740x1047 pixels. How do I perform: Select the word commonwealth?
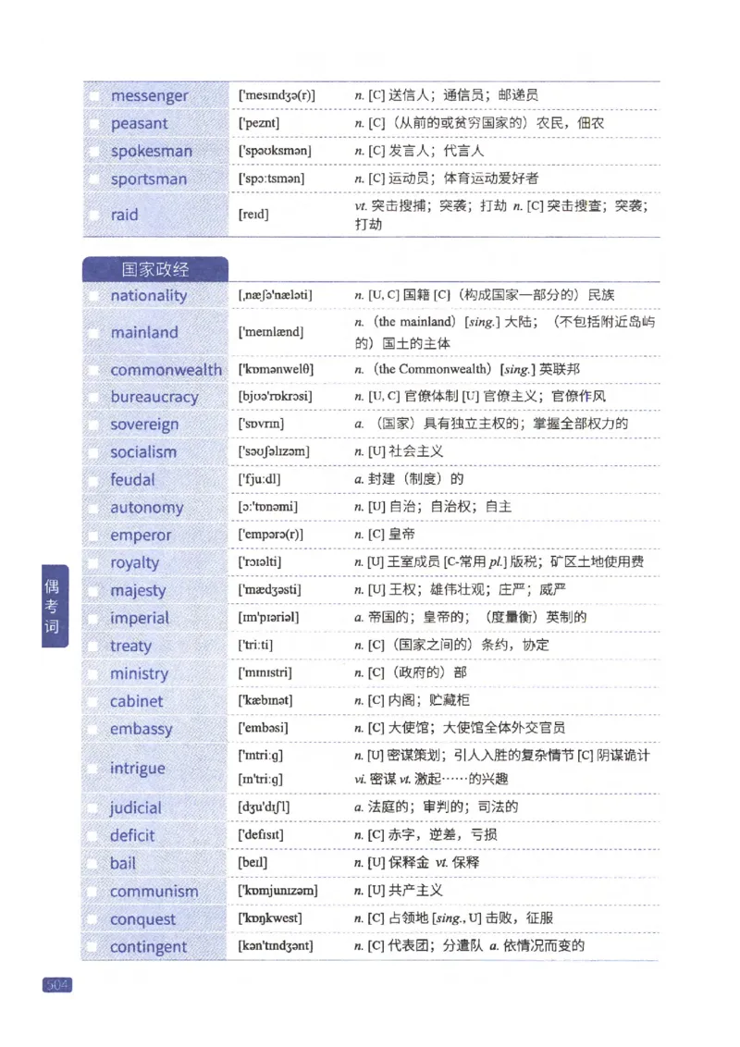click(x=166, y=369)
